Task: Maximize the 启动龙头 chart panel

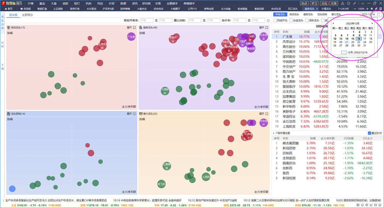Action: click(134, 27)
